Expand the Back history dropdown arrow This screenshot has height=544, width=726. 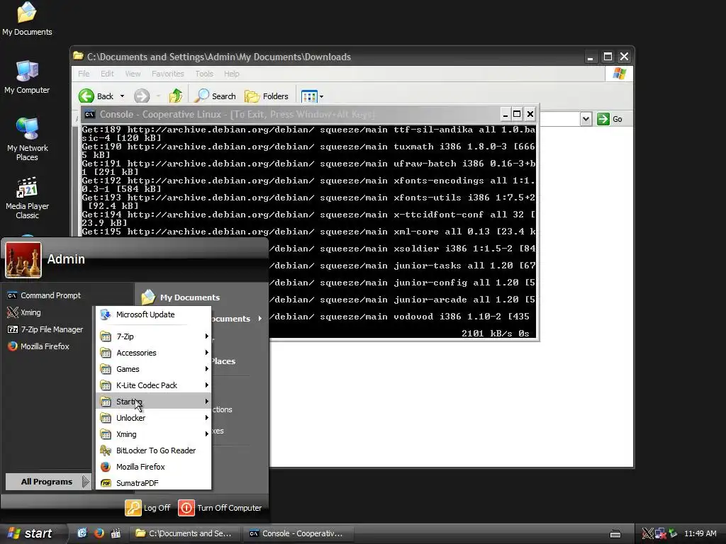(122, 96)
